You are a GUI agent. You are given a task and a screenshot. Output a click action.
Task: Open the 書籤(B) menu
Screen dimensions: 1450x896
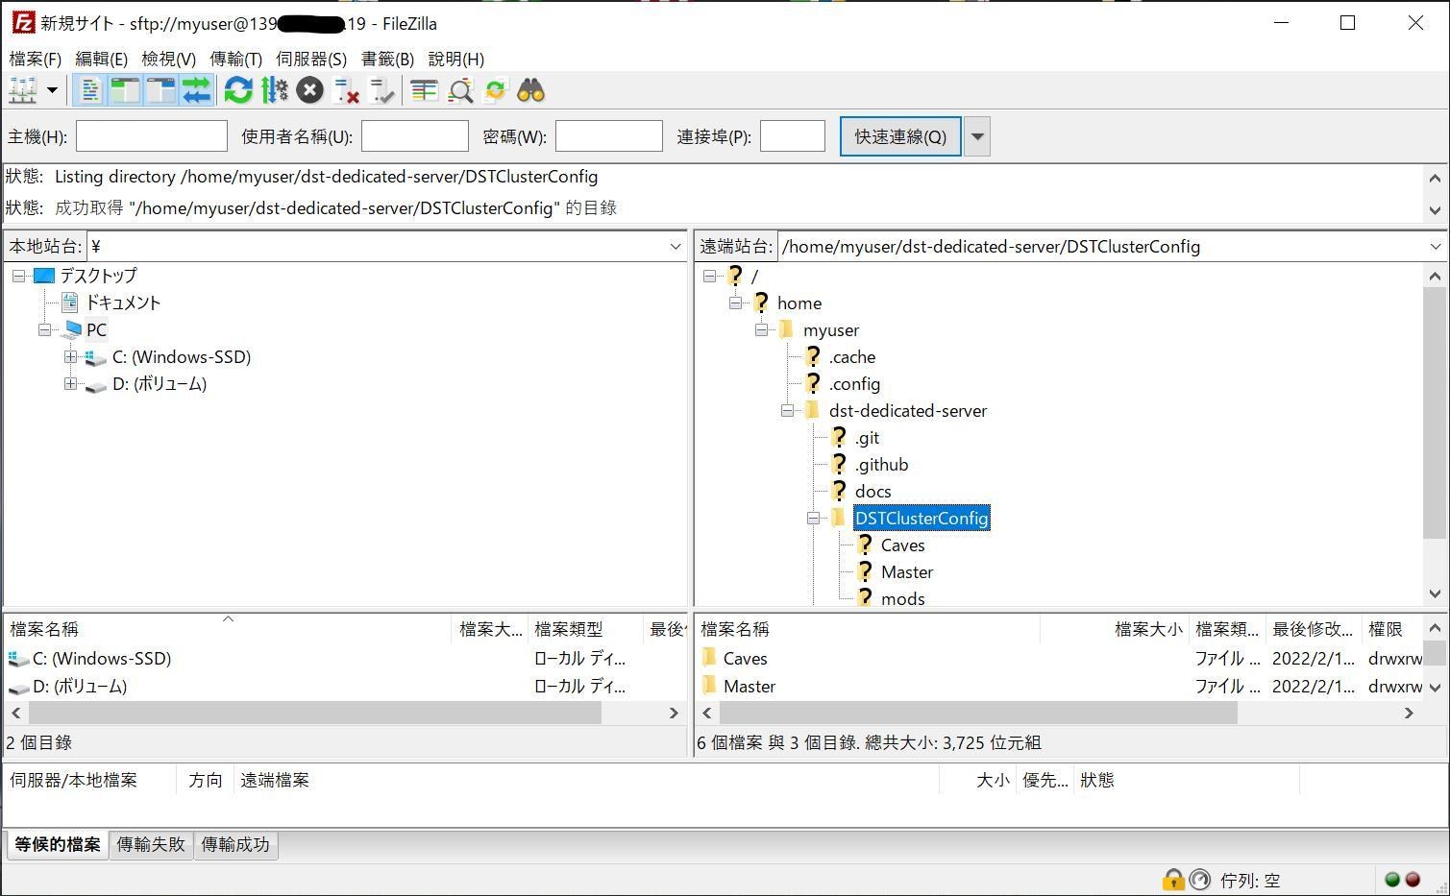point(387,59)
